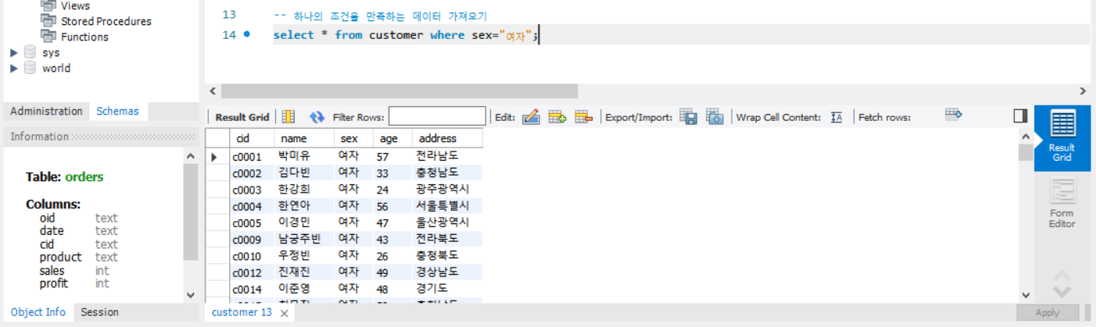Click the product column in Information panel
The width and height of the screenshot is (1096, 327).
click(x=60, y=257)
